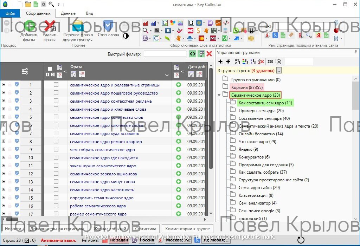Open the Файл menu
The height and width of the screenshot is (246, 360).
[x=10, y=14]
